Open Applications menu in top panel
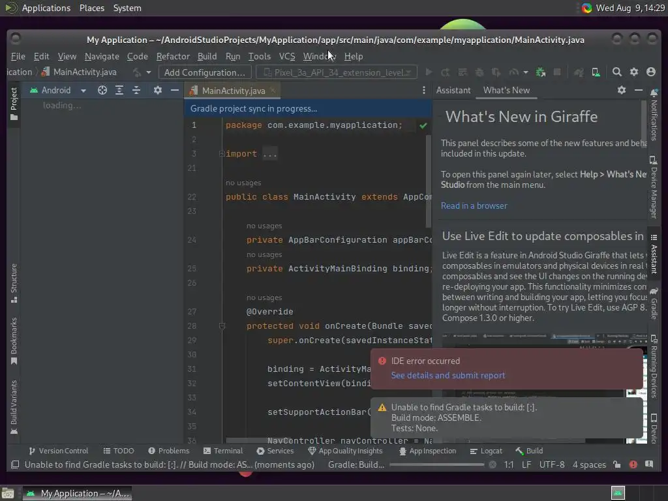Screen dimensions: 668x501 pos(46,8)
